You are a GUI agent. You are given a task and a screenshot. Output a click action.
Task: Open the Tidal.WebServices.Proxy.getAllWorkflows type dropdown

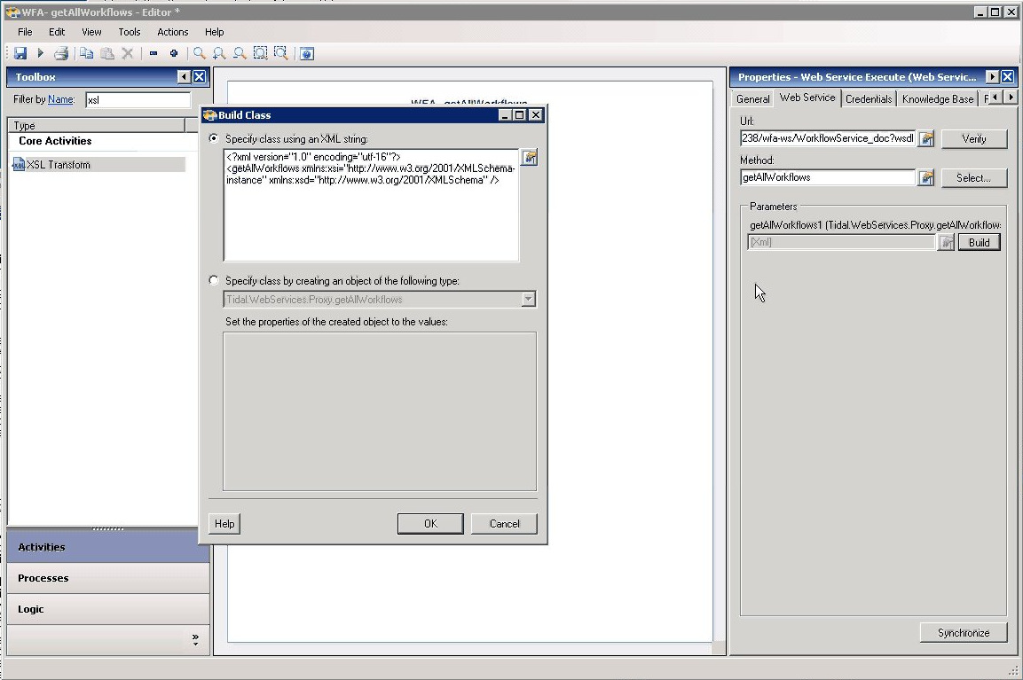[529, 300]
